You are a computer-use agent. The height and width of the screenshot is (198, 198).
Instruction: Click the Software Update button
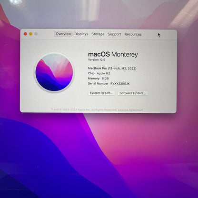click(x=133, y=93)
